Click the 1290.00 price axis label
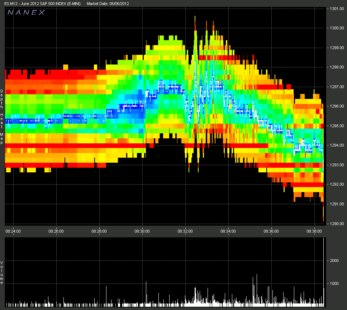 (x=337, y=224)
